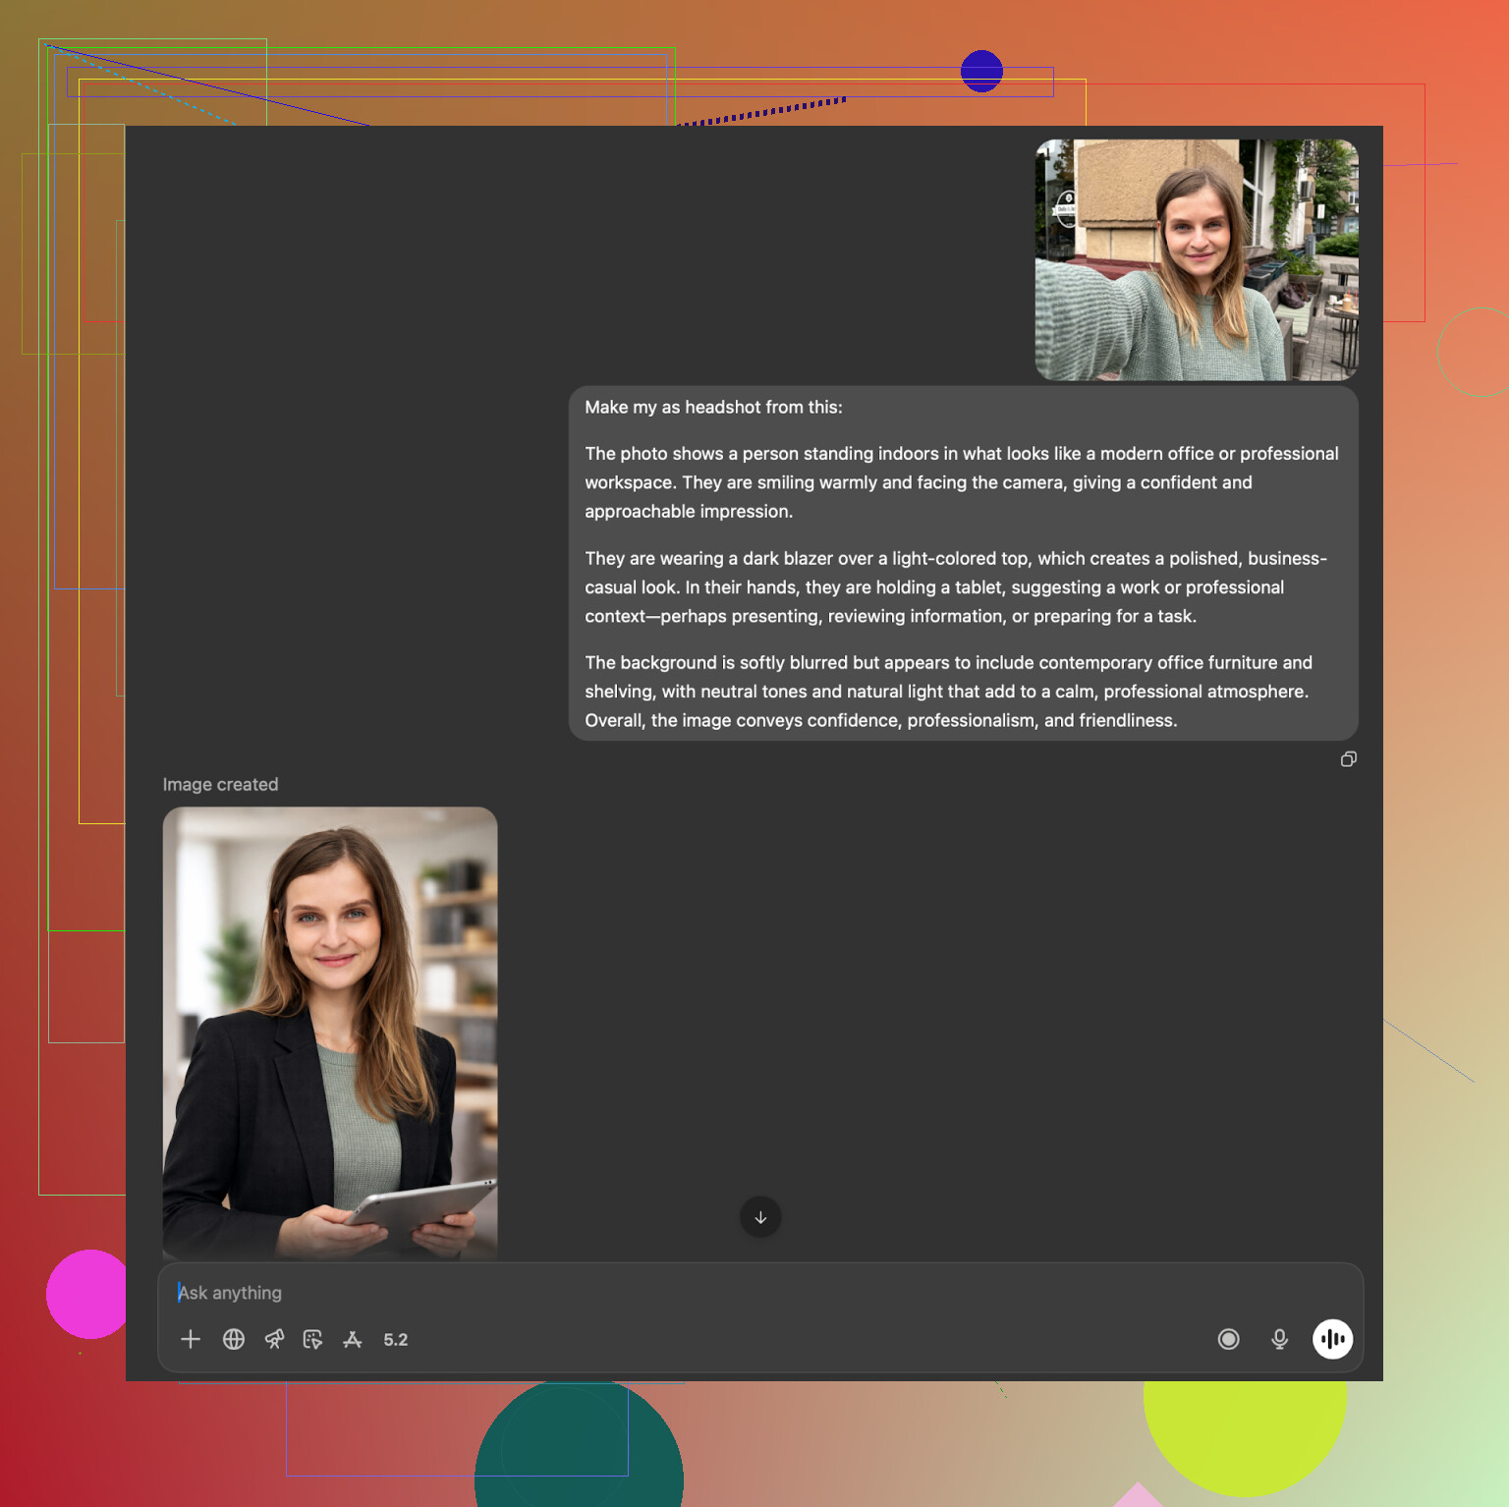This screenshot has width=1509, height=1507.
Task: Open the apps icon in the composer
Action: [353, 1339]
